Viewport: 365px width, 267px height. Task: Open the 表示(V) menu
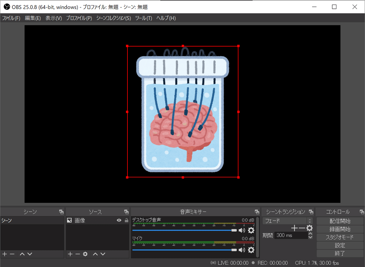(54, 18)
